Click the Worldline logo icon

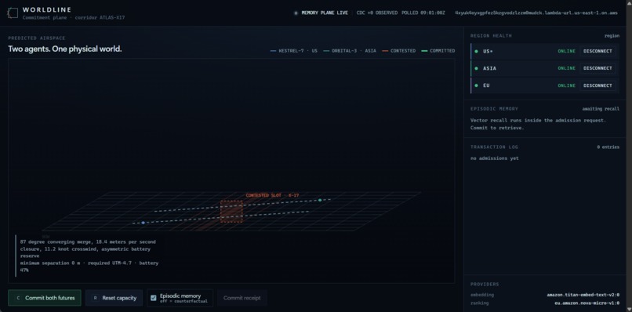[13, 13]
